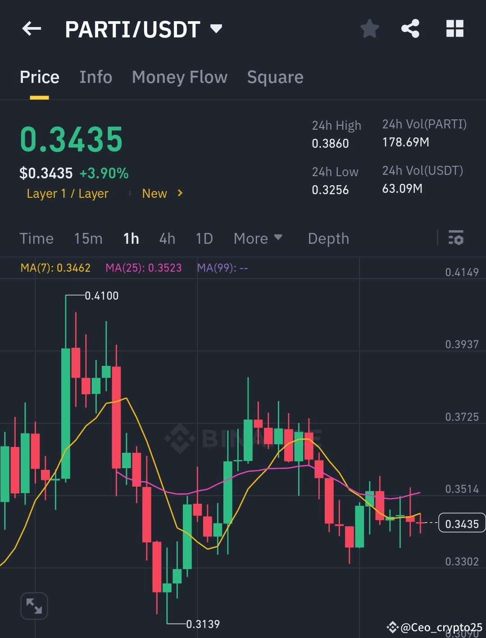Select the 1D candle interval
Screen dimensions: 486x638
204,238
